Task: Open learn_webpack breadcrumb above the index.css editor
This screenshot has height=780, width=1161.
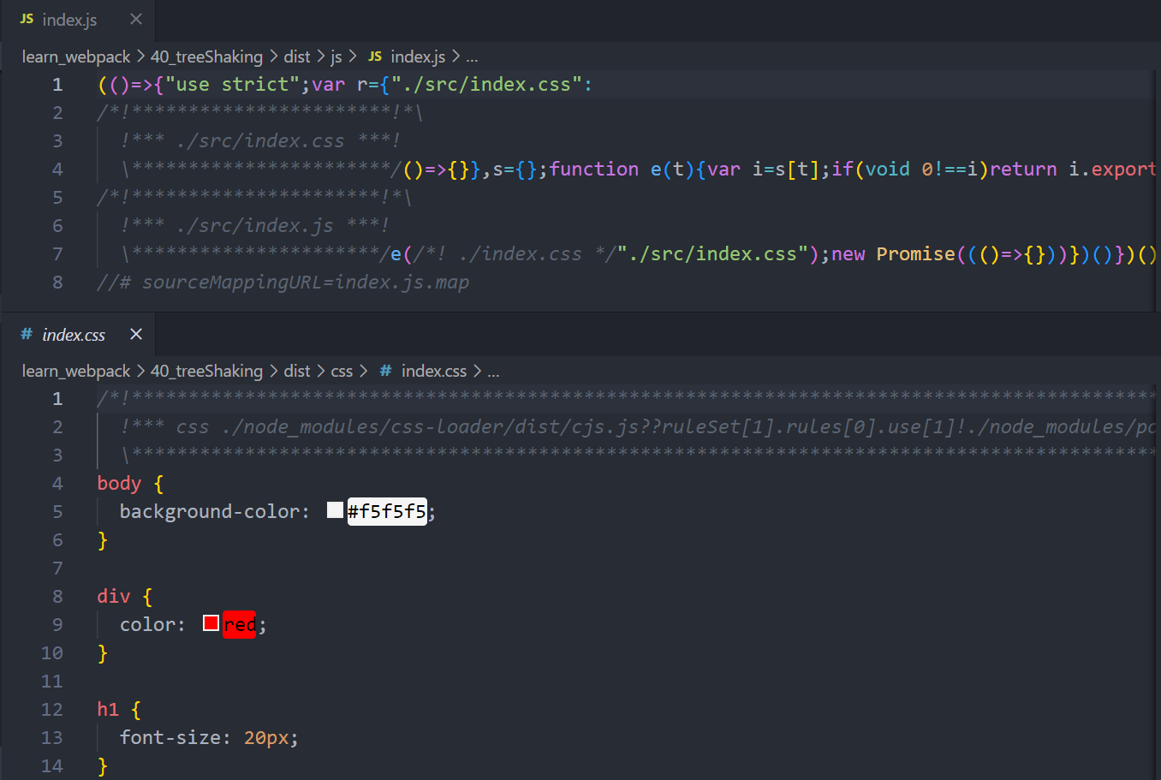Action: (76, 371)
